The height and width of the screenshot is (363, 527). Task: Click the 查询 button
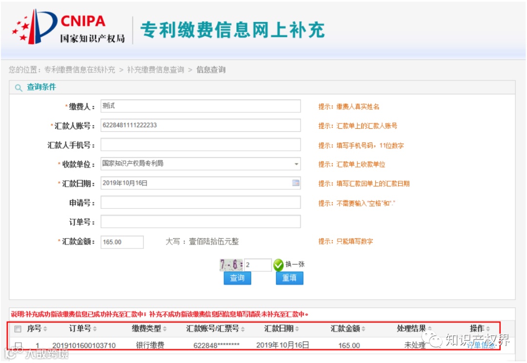click(237, 278)
